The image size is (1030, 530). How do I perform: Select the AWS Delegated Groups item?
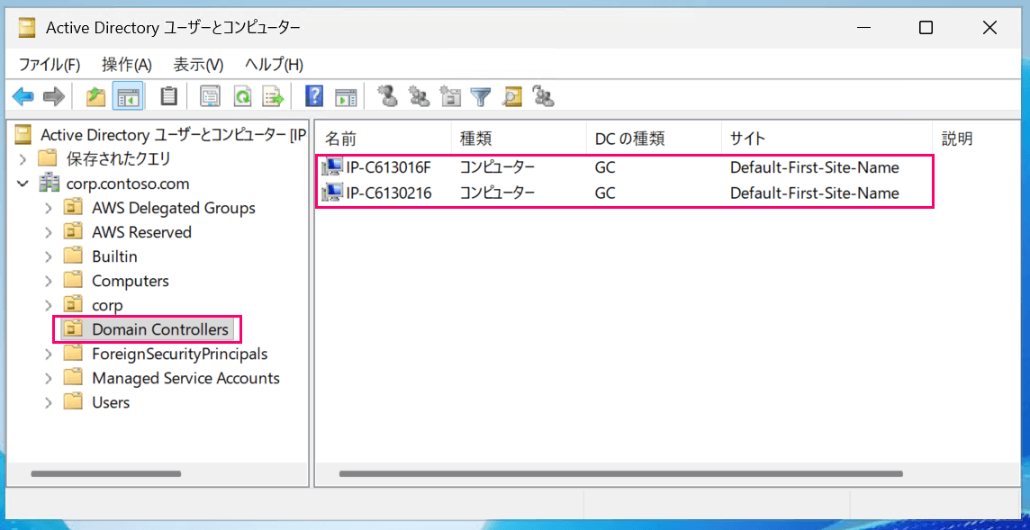(174, 208)
